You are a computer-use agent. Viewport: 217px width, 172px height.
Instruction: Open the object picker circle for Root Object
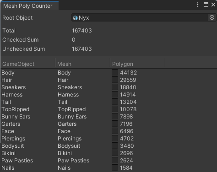pyautogui.click(x=212, y=17)
